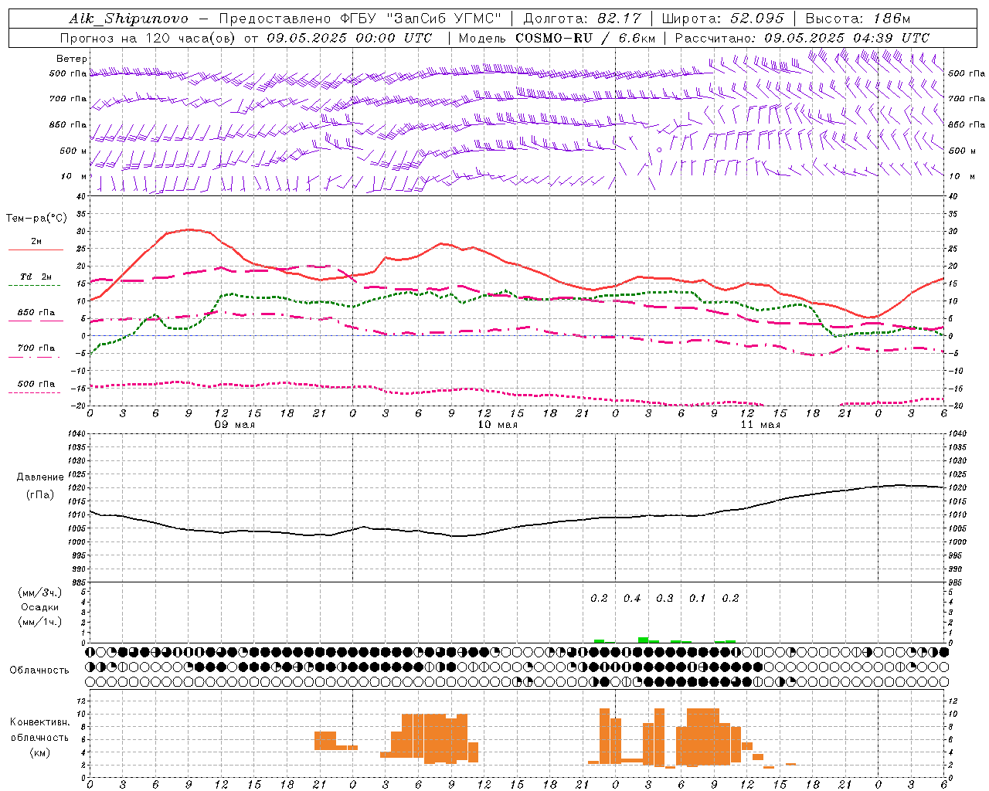This screenshot has width=989, height=791.
Task: Click the Тем-ра(°C) temperature panel label
Action: [x=36, y=219]
